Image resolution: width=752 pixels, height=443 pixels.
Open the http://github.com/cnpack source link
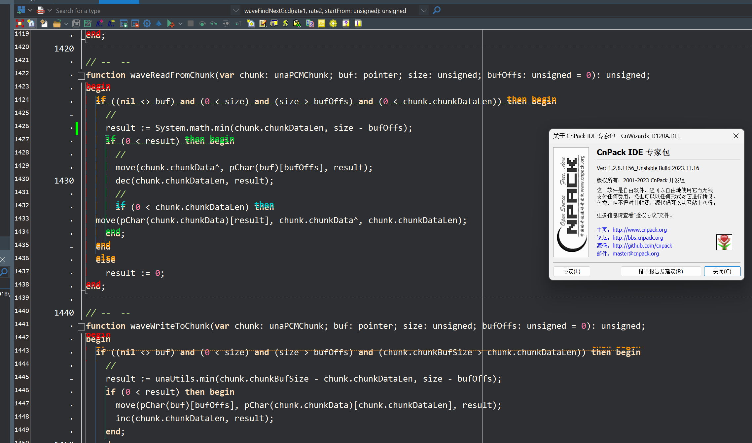coord(642,246)
